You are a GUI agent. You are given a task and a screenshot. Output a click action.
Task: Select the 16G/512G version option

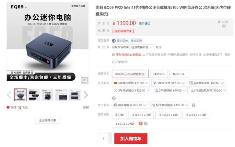click(x=179, y=74)
